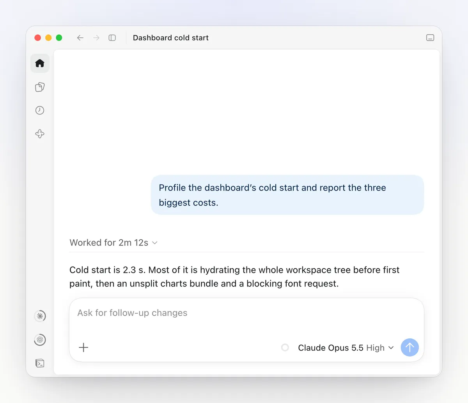Open the Home view in sidebar
This screenshot has width=468, height=403.
(x=40, y=63)
